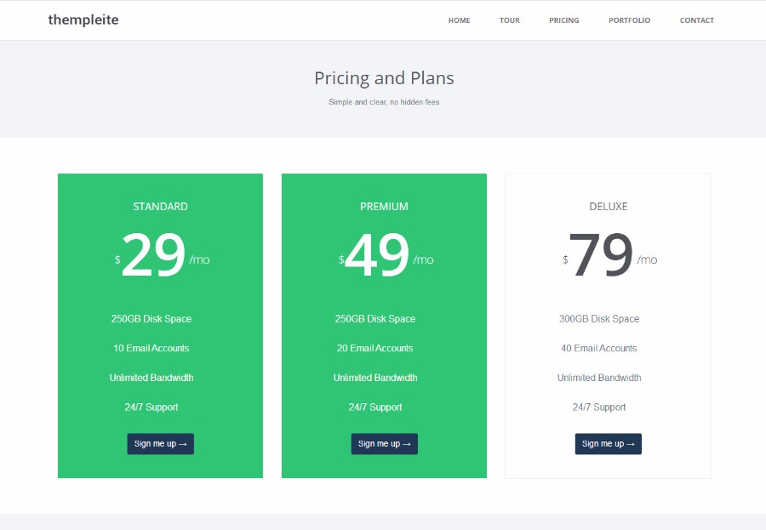
Task: Click the Deluxe plan title
Action: (608, 207)
